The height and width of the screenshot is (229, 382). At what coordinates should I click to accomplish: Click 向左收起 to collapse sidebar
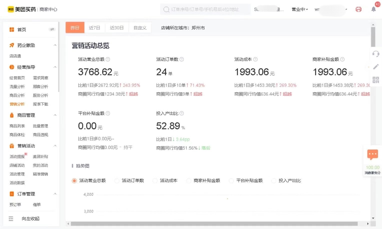pyautogui.click(x=30, y=219)
